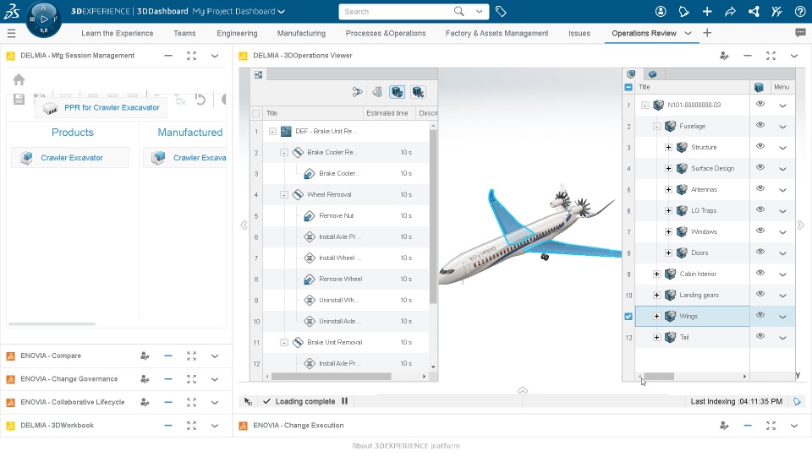Open the collaboration network icon
This screenshot has width=812, height=456.
(x=754, y=11)
